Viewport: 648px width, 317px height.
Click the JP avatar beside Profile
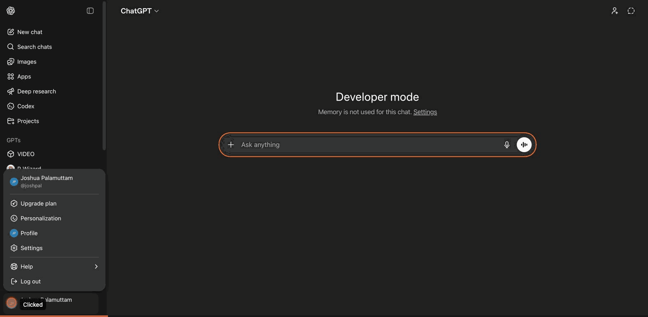pos(14,233)
